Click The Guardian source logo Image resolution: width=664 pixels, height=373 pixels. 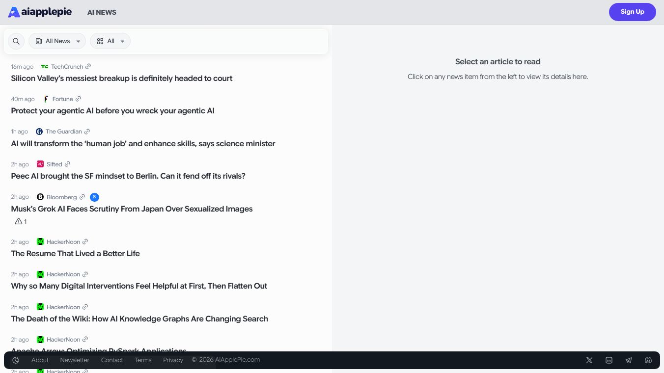[39, 132]
